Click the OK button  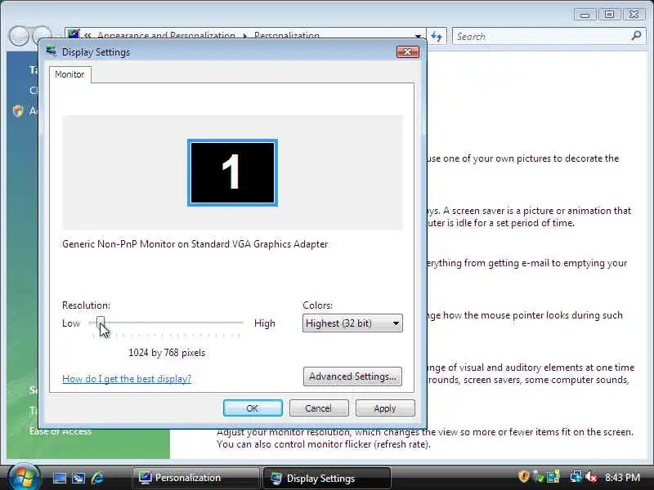point(253,408)
